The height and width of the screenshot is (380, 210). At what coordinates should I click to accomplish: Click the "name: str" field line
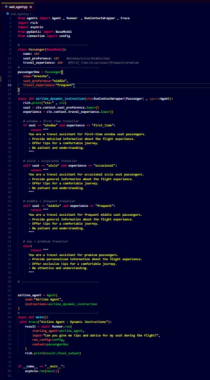click(31, 54)
